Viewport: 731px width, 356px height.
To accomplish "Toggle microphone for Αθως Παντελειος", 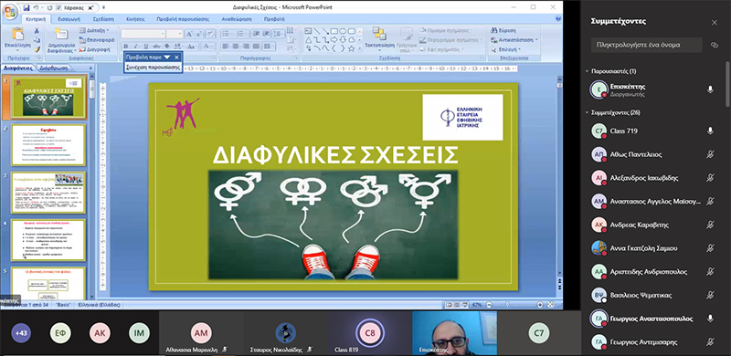I will pos(710,154).
